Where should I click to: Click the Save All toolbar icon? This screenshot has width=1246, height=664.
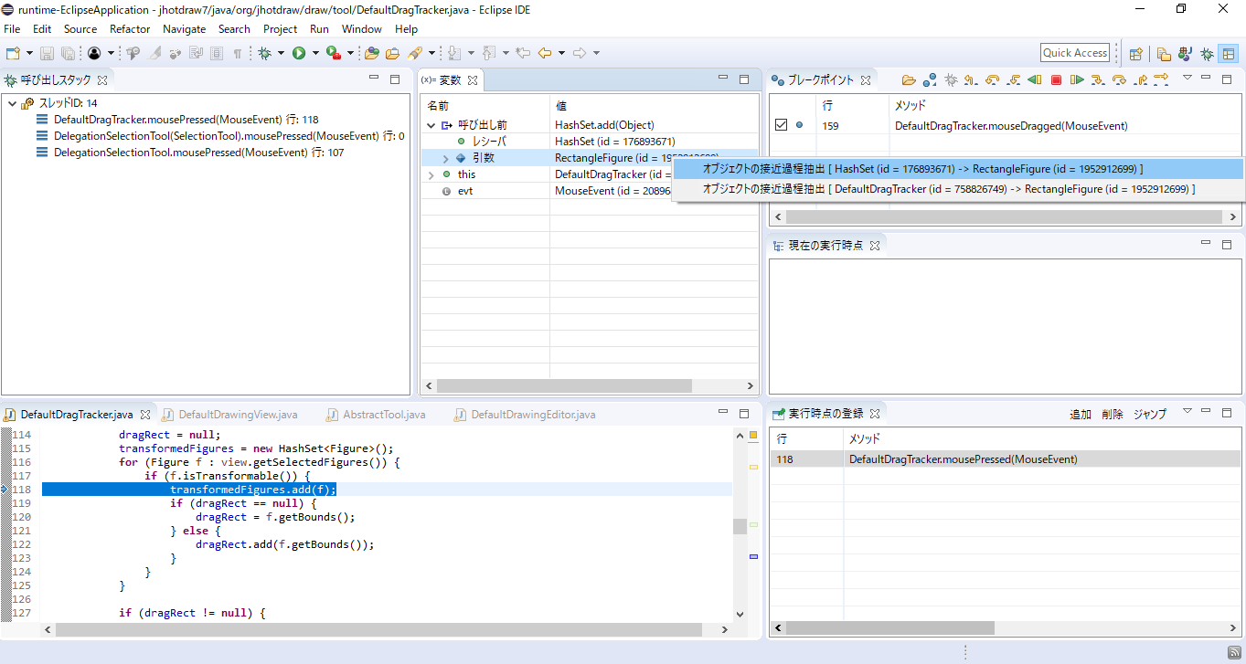click(x=68, y=53)
